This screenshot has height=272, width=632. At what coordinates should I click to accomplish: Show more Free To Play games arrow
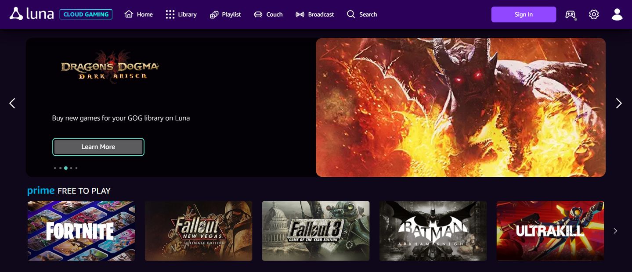(615, 231)
